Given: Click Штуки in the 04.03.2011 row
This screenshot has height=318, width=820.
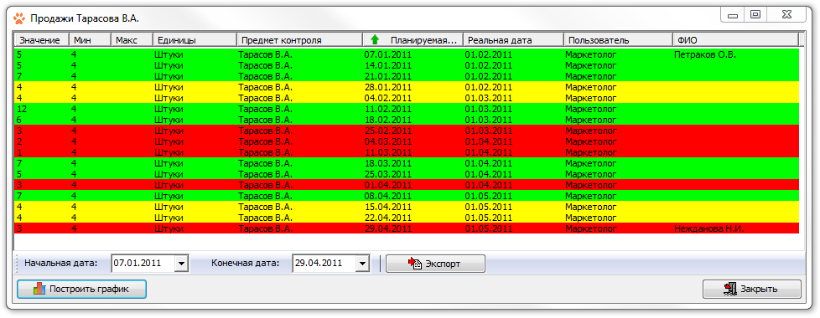Looking at the screenshot, I should [169, 141].
